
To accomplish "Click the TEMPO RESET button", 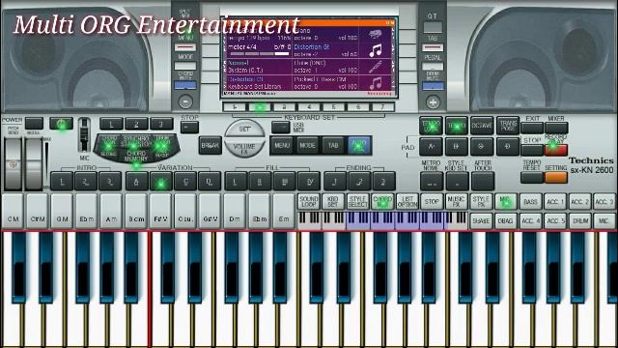I will tap(532, 177).
